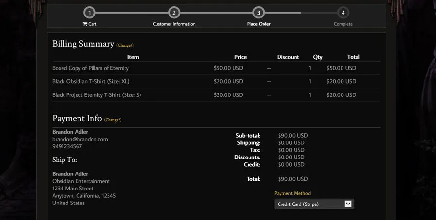Click the Discount column header
Image resolution: width=436 pixels, height=220 pixels.
click(288, 57)
